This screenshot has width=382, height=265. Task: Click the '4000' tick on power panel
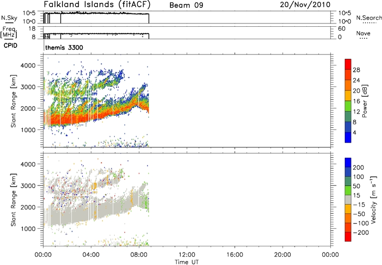click(28, 66)
